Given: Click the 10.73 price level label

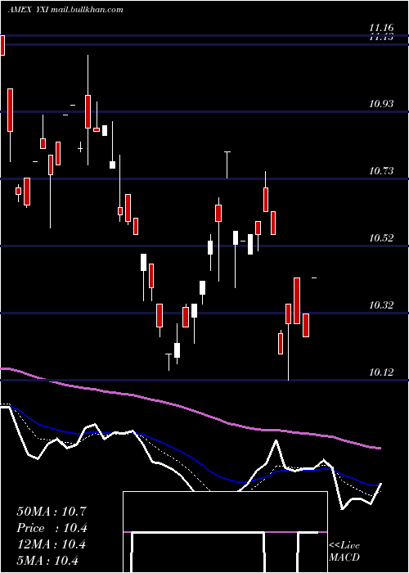Looking at the screenshot, I should click(381, 171).
